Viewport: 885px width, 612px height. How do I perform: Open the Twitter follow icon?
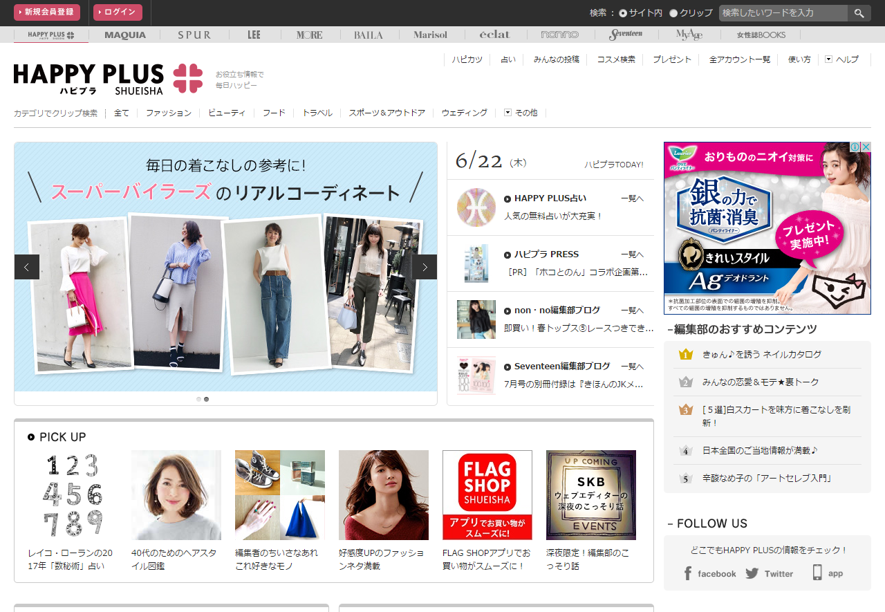point(769,573)
